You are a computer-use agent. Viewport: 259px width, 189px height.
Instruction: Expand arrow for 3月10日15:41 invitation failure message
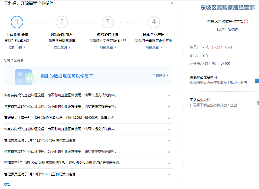169,163
